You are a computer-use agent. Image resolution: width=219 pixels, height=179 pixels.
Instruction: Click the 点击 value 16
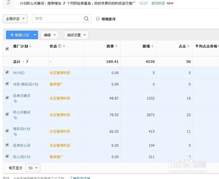click(189, 98)
